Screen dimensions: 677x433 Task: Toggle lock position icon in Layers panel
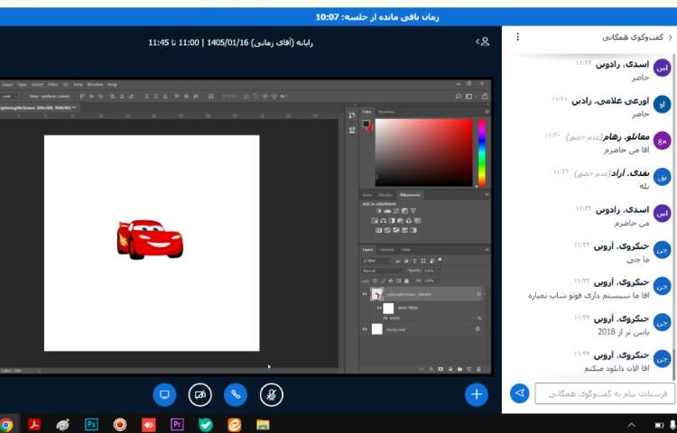coord(391,281)
